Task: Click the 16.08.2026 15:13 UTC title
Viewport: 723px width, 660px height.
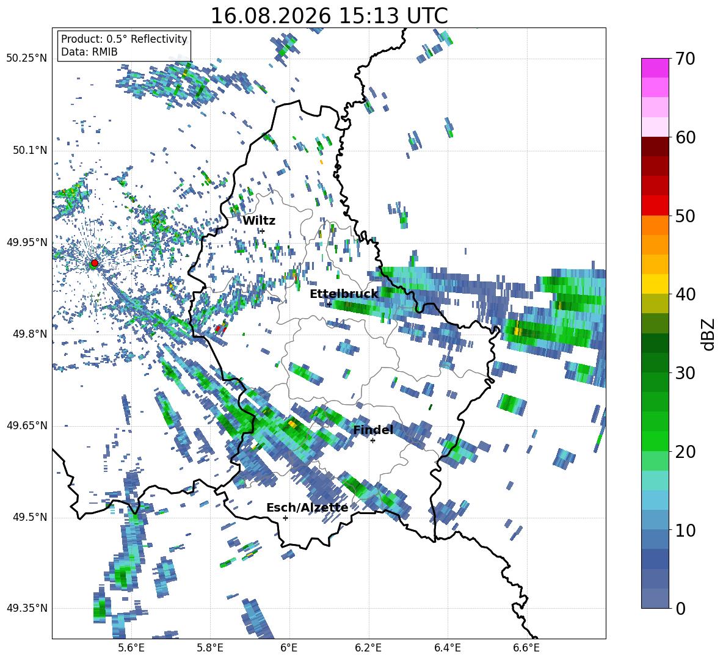Action: 329,16
